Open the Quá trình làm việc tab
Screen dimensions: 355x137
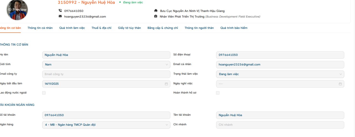(72, 28)
